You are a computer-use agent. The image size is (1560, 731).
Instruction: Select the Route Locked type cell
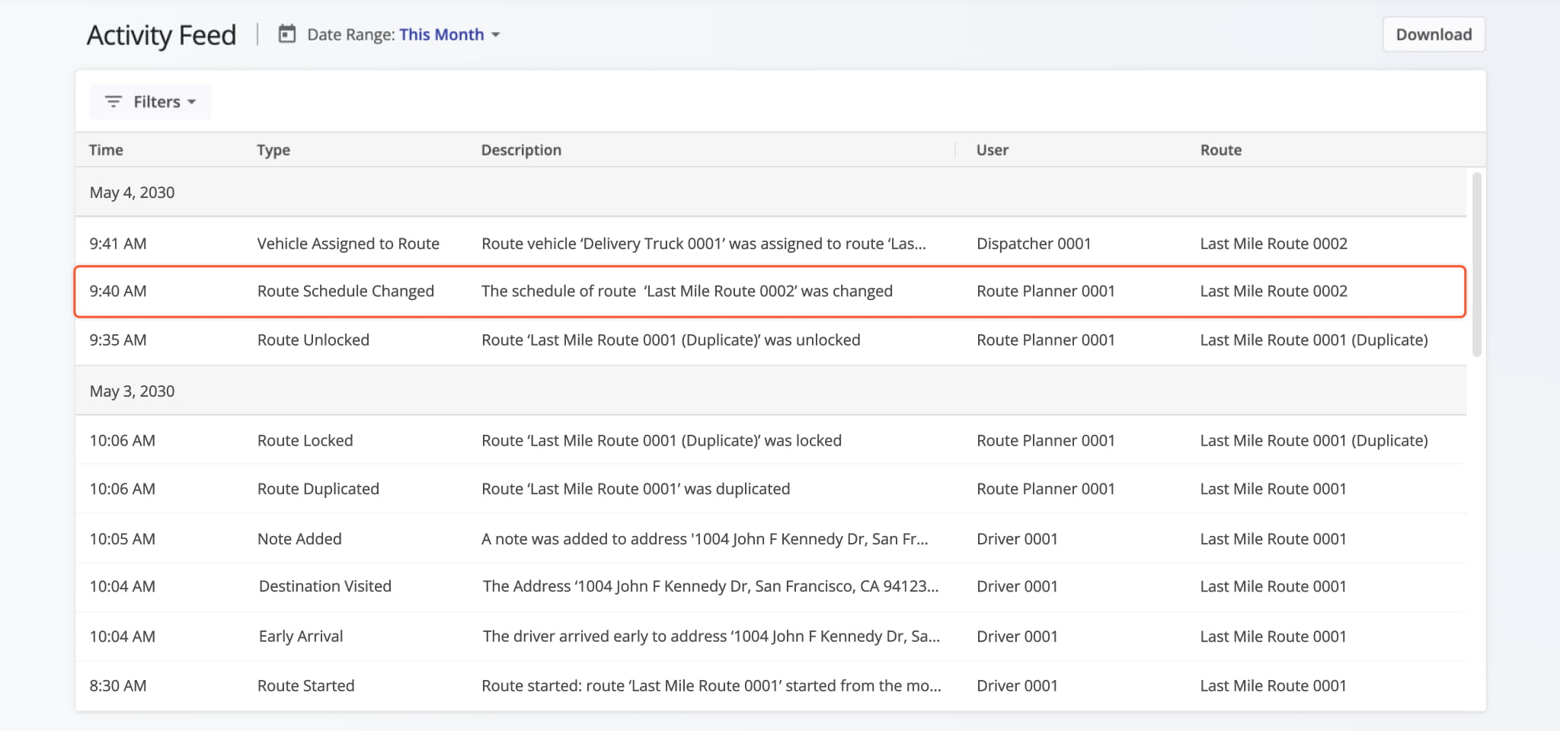coord(305,440)
